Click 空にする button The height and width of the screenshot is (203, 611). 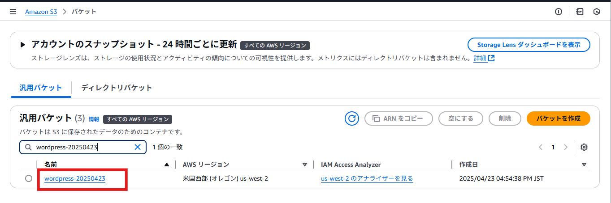point(460,118)
